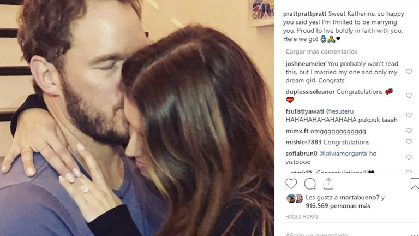
Task: Open the joshneumeier username
Action: tap(306, 64)
